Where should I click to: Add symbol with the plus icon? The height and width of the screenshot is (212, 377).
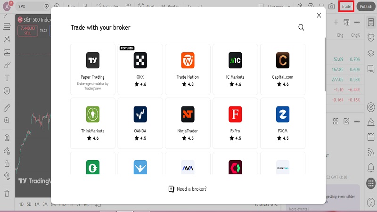[x=336, y=22]
